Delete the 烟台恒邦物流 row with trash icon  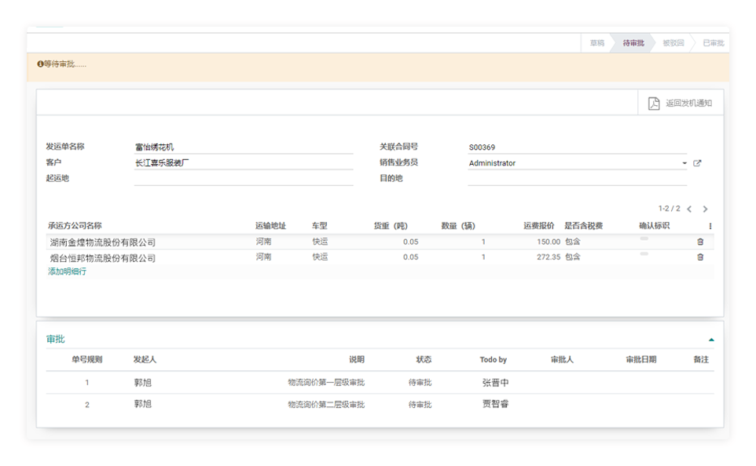point(700,257)
